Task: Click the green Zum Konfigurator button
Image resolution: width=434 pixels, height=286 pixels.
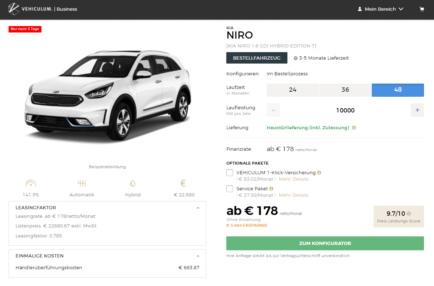Action: pos(325,244)
